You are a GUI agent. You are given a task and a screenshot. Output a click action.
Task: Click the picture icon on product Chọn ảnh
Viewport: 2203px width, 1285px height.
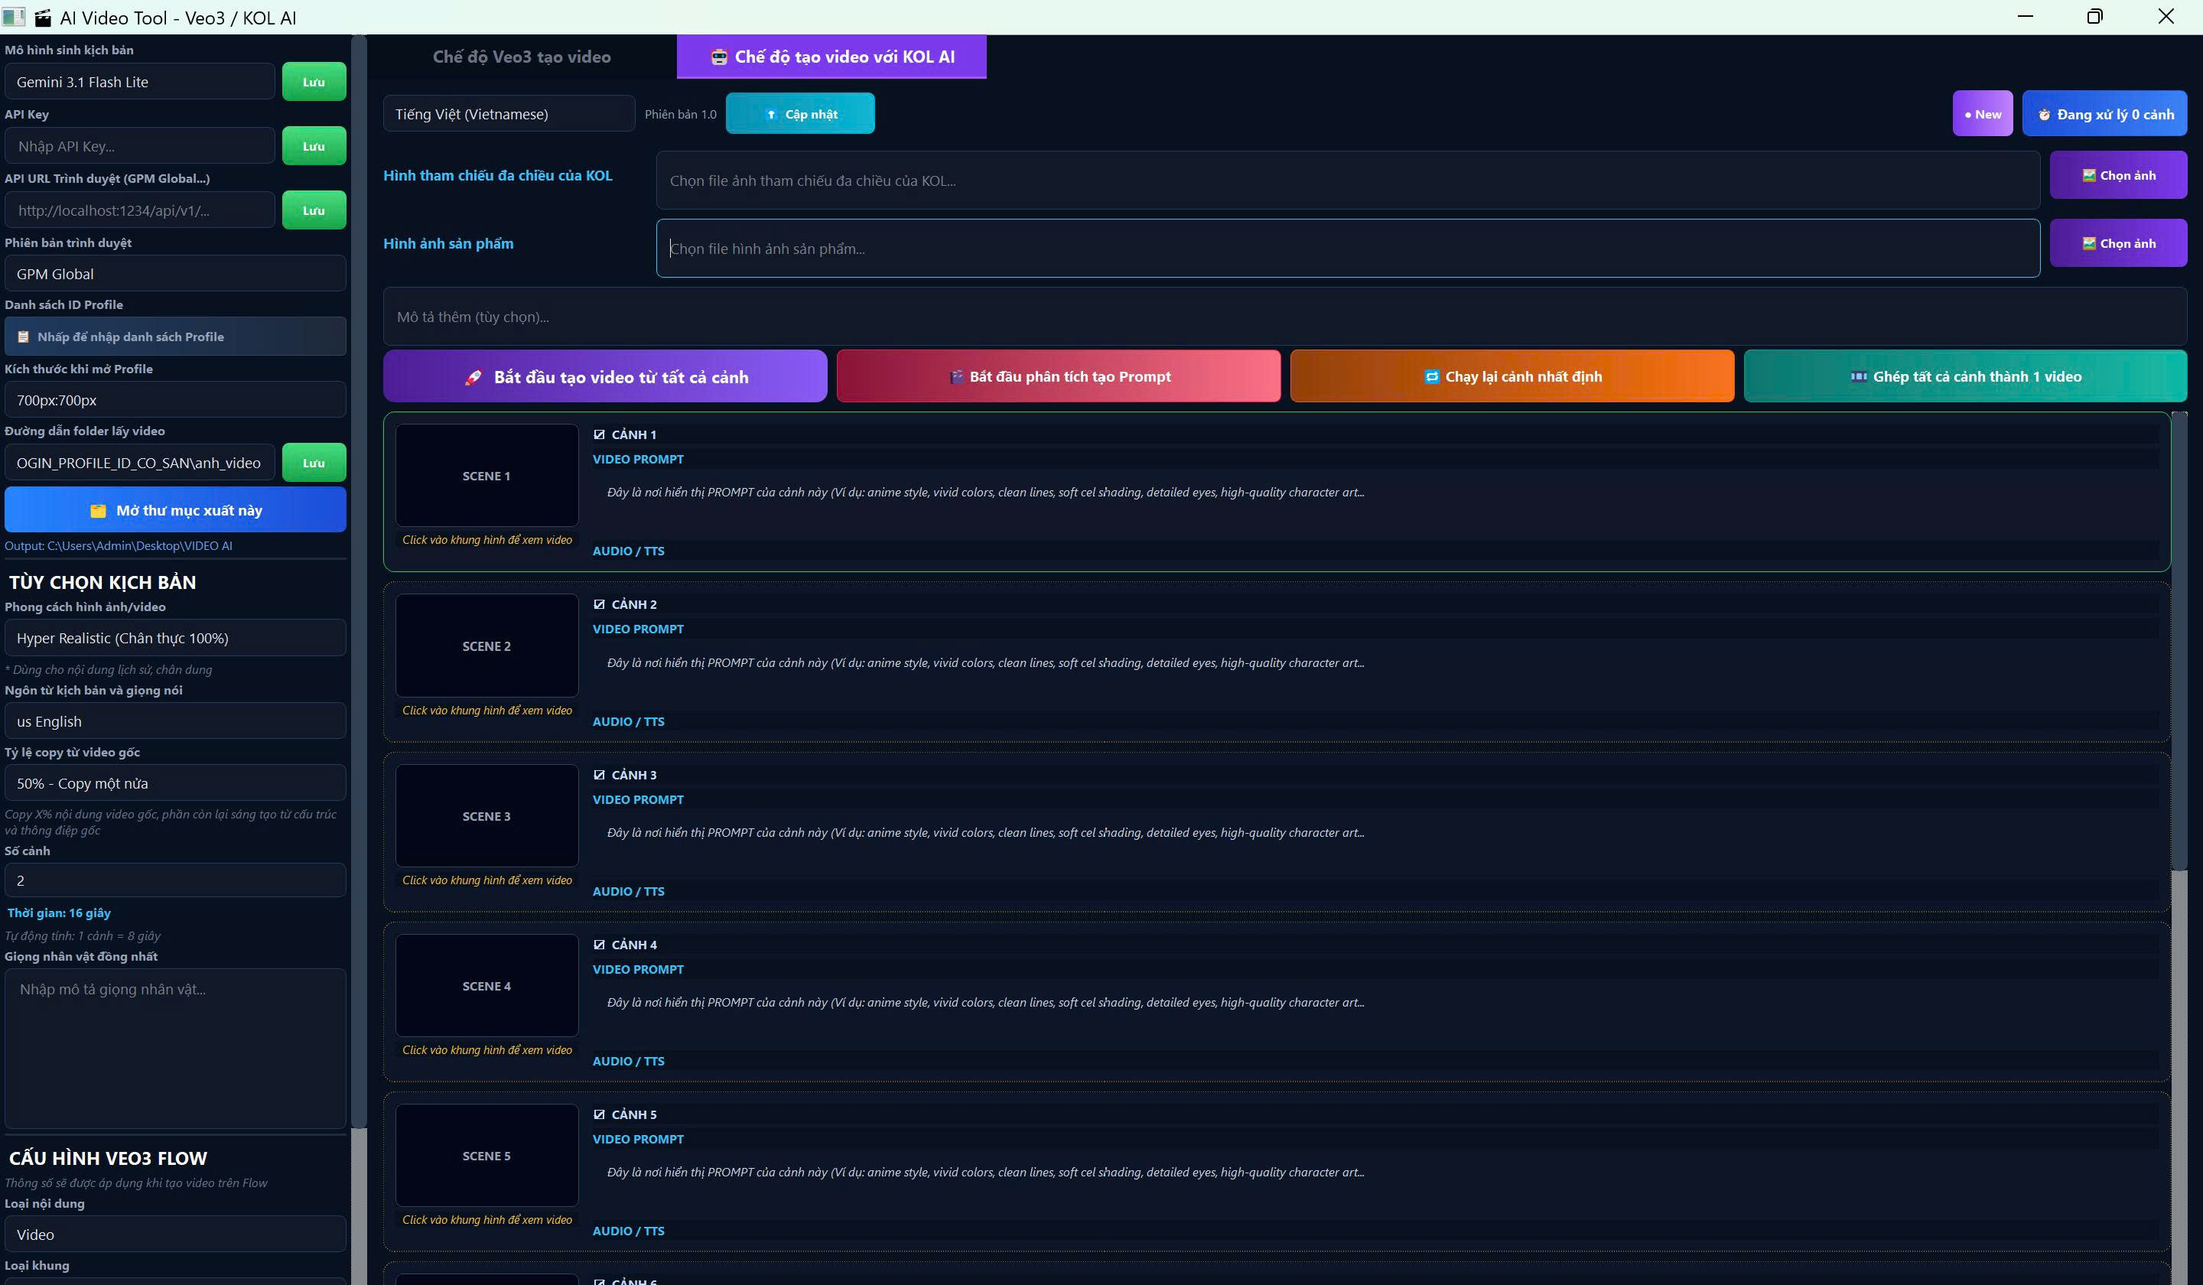2089,244
